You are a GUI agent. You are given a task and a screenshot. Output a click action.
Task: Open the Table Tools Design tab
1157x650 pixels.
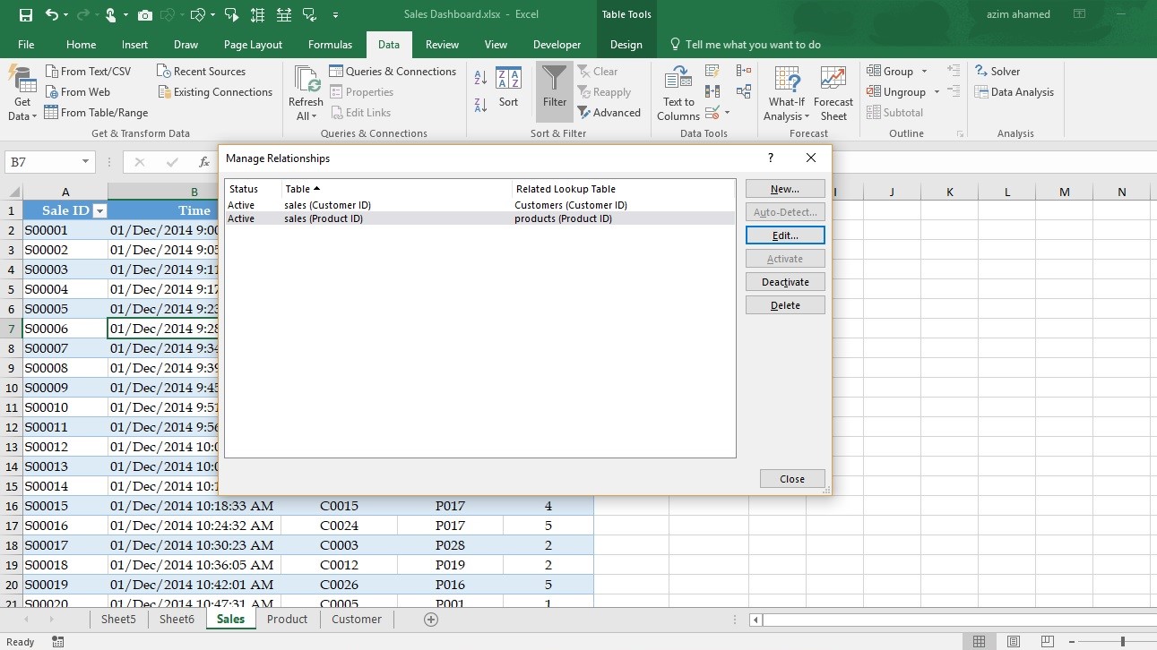626,45
